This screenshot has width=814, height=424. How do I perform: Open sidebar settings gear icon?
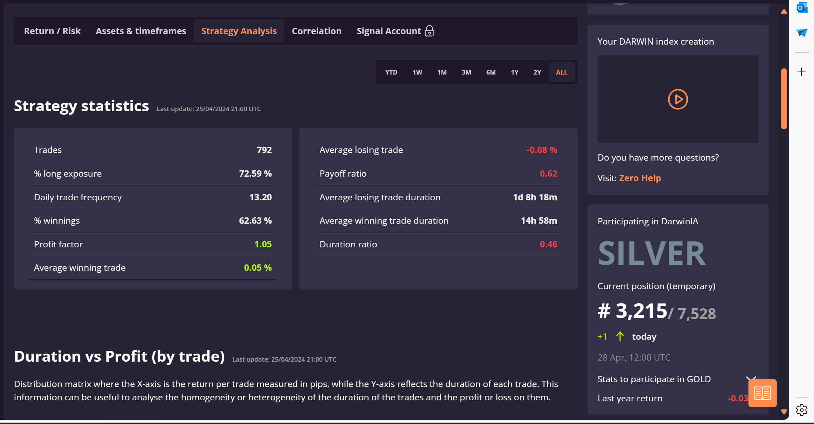tap(801, 410)
